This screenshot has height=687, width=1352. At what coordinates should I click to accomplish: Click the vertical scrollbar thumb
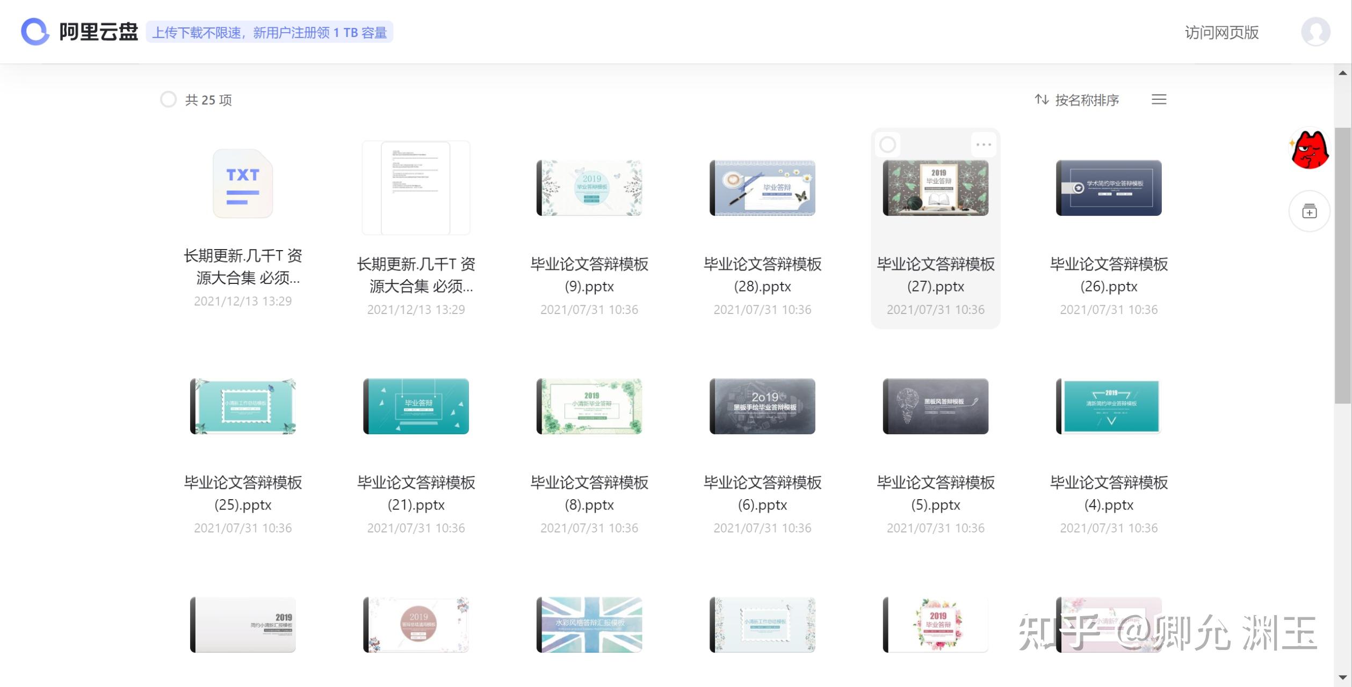point(1342,265)
